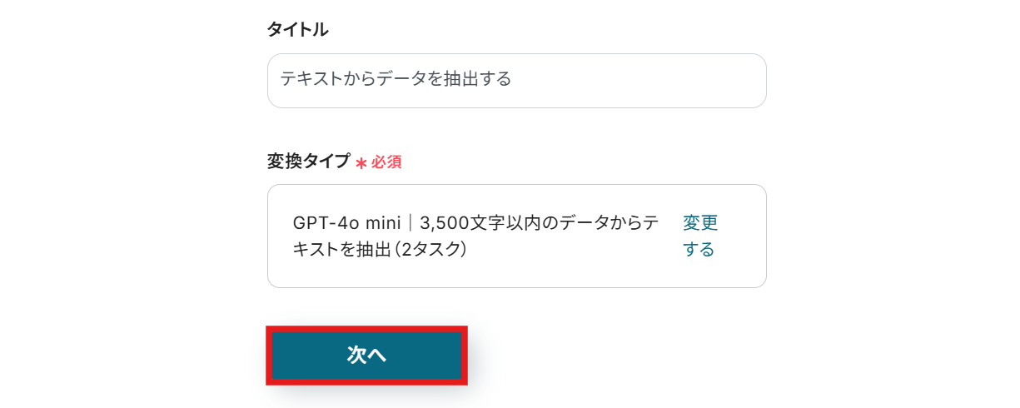Image resolution: width=1020 pixels, height=408 pixels.
Task: Change conversion type via 変更する
Action: point(700,236)
